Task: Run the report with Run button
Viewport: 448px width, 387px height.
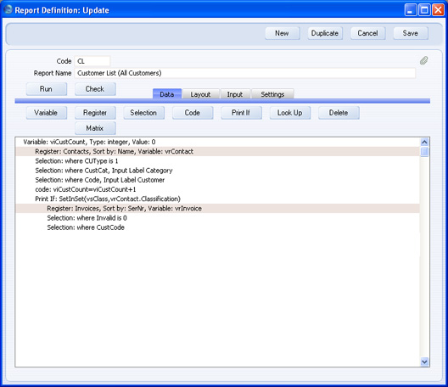Action: click(x=47, y=89)
